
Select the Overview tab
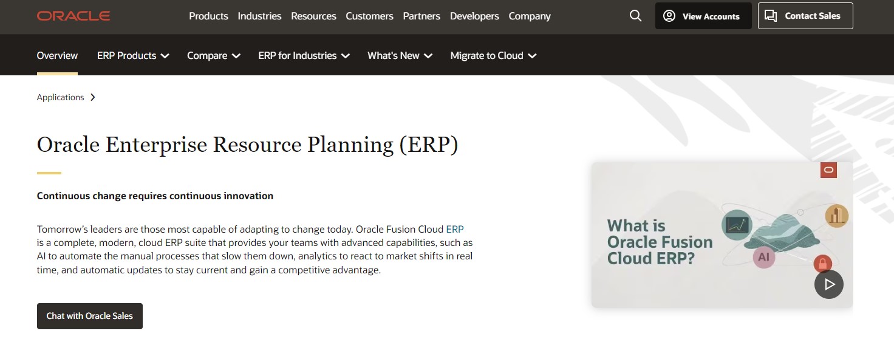[57, 56]
